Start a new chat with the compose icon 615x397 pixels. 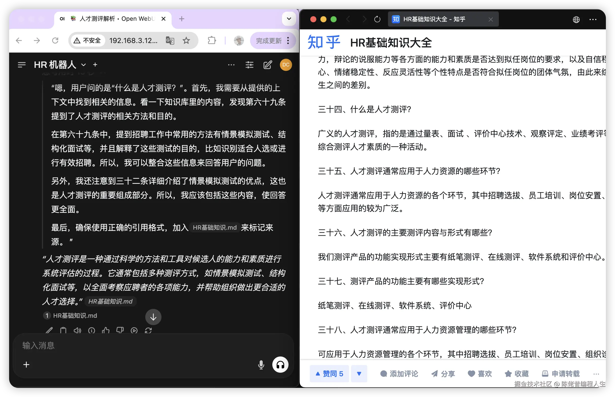coord(268,65)
